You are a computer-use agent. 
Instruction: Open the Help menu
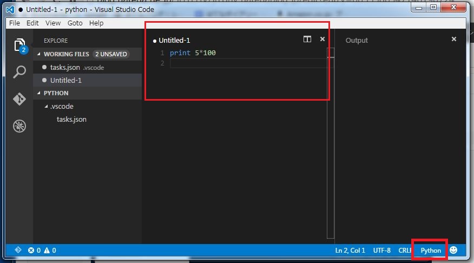tap(96, 23)
